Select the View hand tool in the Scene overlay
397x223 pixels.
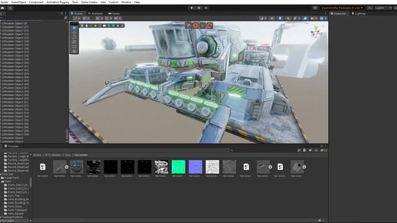tap(74, 28)
